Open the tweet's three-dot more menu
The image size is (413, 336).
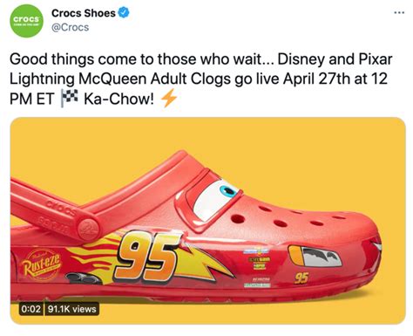coord(399,12)
